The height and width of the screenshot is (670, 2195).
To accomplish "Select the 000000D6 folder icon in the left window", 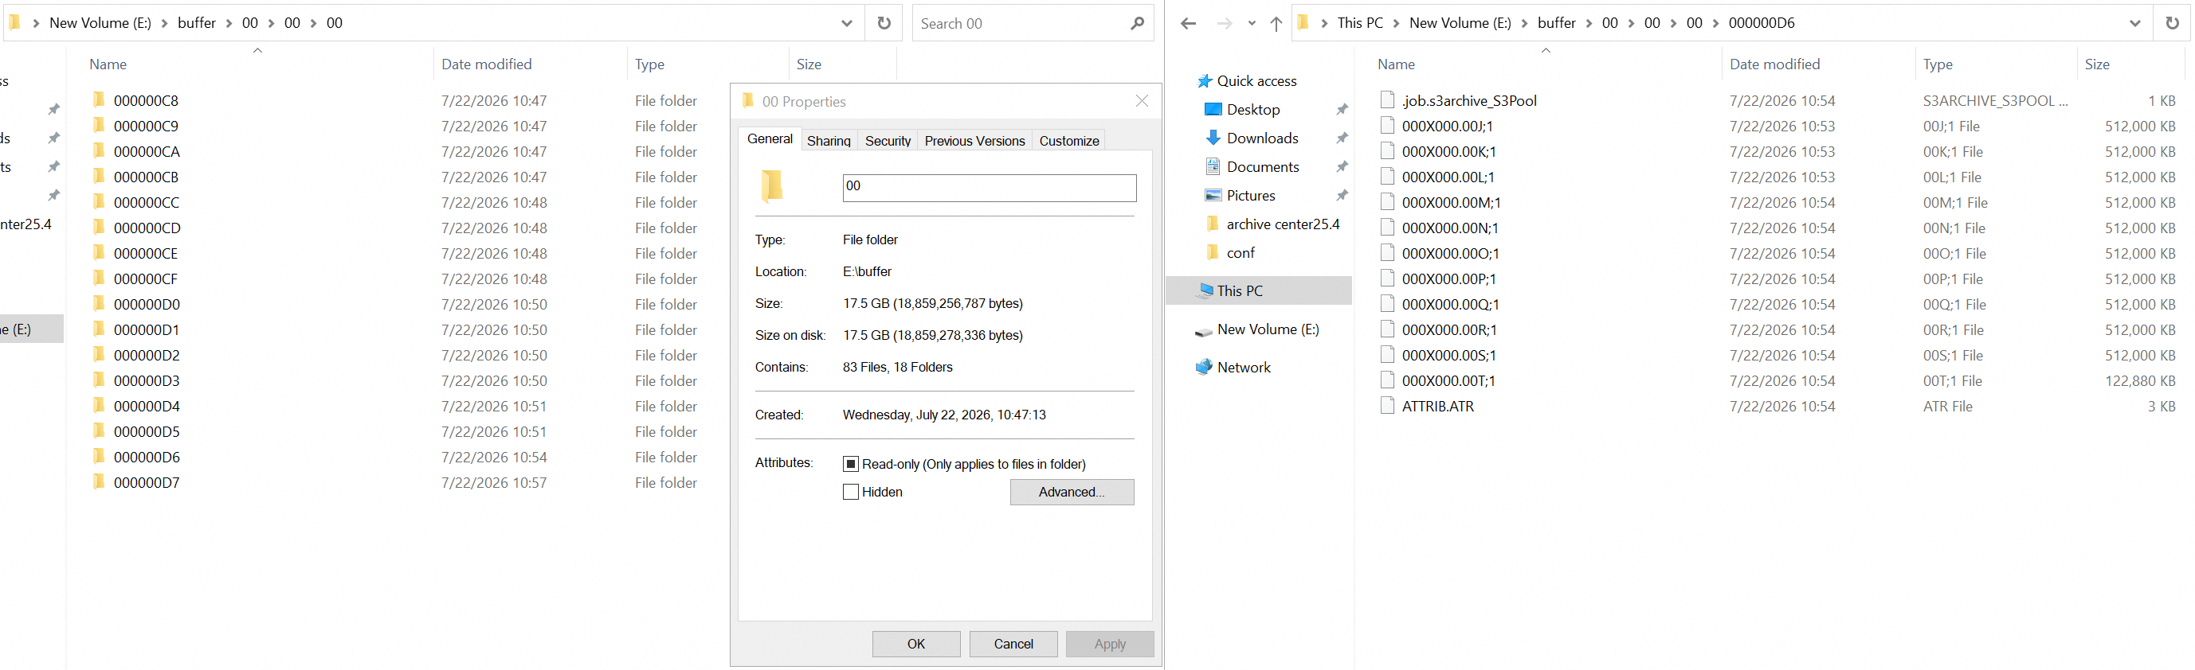I will click(x=99, y=456).
